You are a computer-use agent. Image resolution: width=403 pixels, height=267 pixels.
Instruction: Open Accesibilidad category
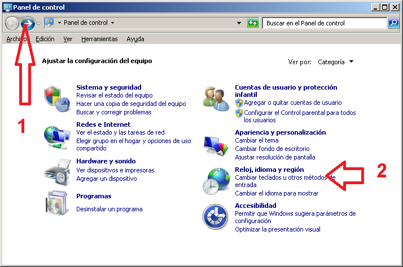point(256,206)
